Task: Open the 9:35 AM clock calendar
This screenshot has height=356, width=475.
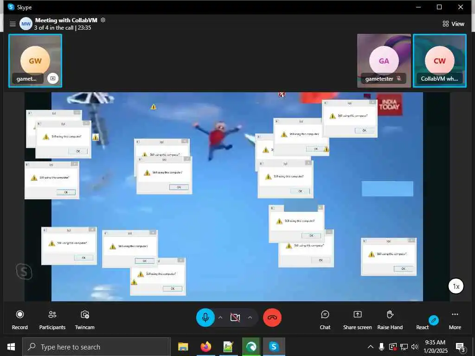Action: (x=435, y=347)
